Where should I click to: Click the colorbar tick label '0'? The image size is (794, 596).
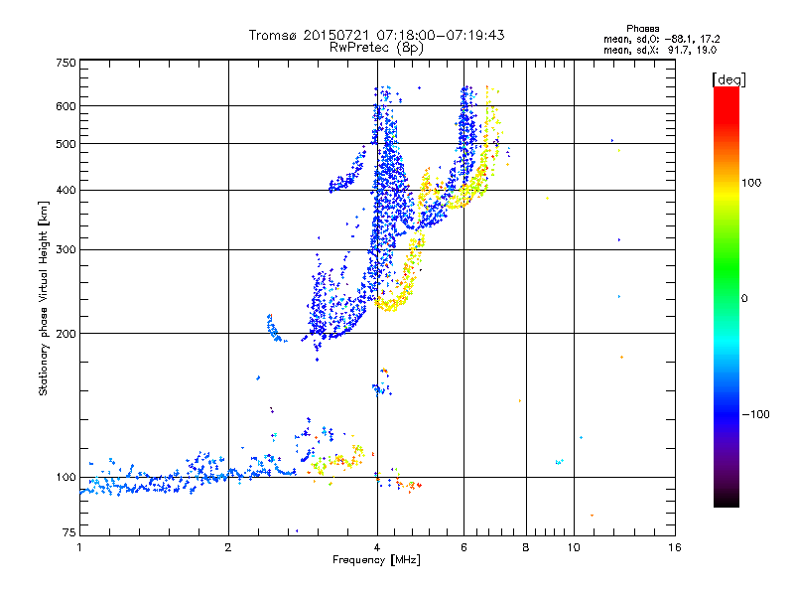pyautogui.click(x=744, y=299)
